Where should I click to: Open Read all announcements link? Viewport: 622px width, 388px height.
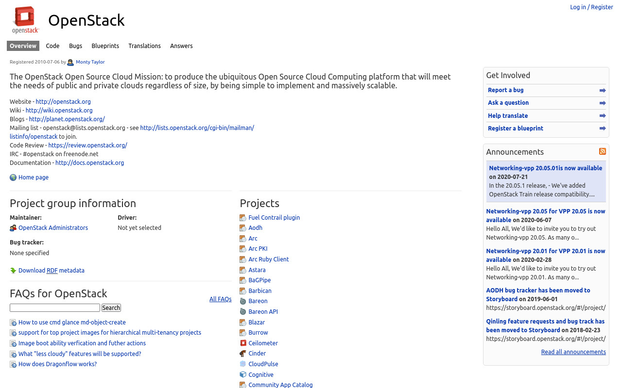[x=573, y=352]
